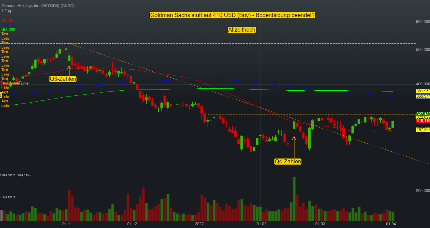Click the gray volume bar at chart start
The width and height of the screenshot is (430, 228).
point(1,215)
